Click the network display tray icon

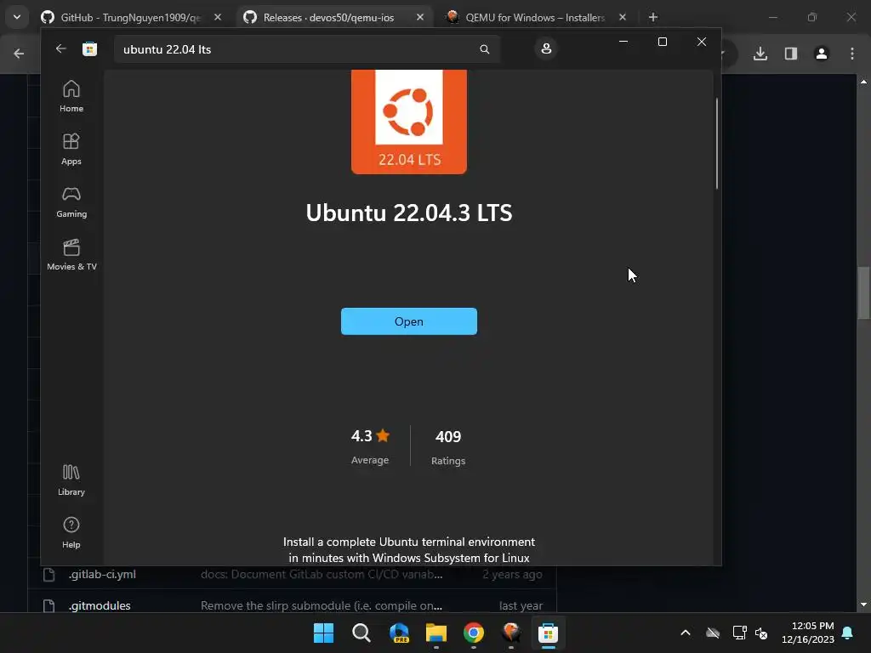coord(739,633)
